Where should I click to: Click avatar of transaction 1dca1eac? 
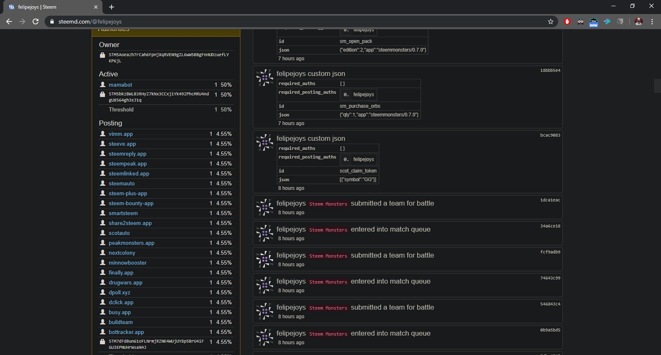pyautogui.click(x=265, y=207)
